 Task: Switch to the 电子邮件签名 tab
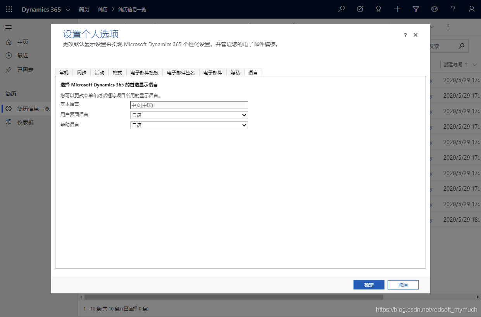(181, 72)
